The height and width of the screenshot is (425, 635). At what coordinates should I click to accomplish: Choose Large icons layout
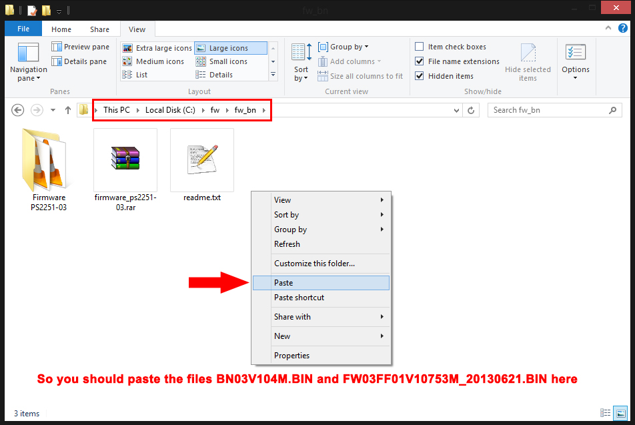pos(230,48)
